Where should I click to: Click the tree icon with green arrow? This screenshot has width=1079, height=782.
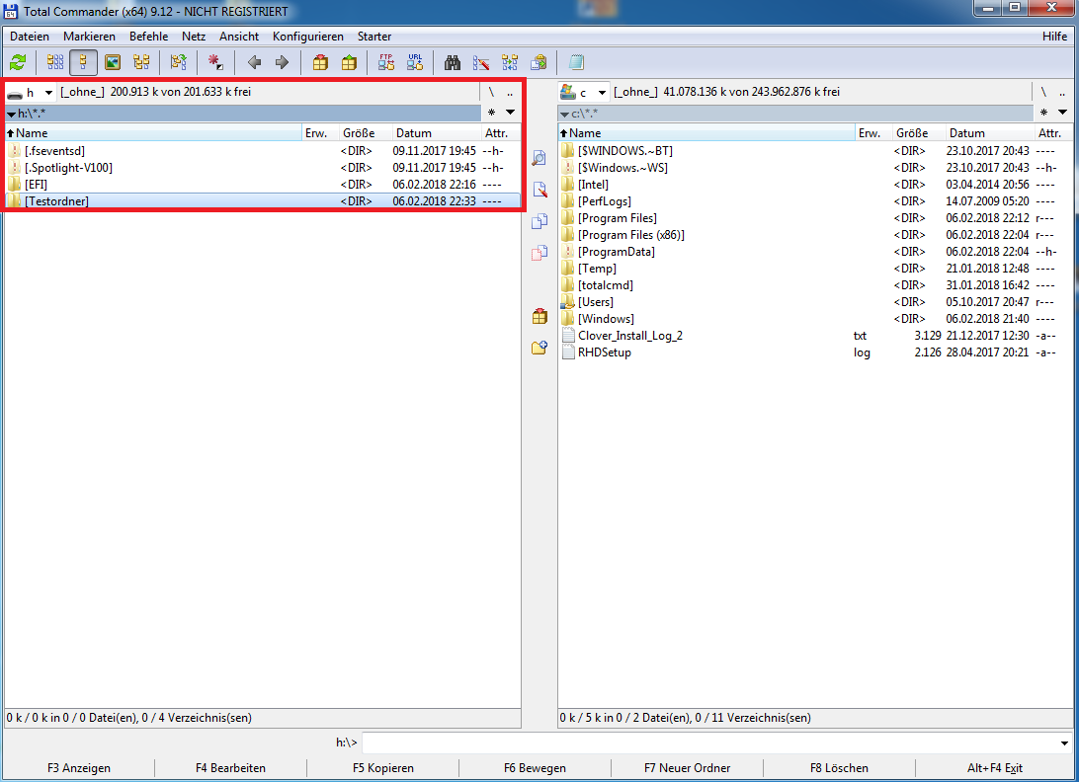[178, 62]
